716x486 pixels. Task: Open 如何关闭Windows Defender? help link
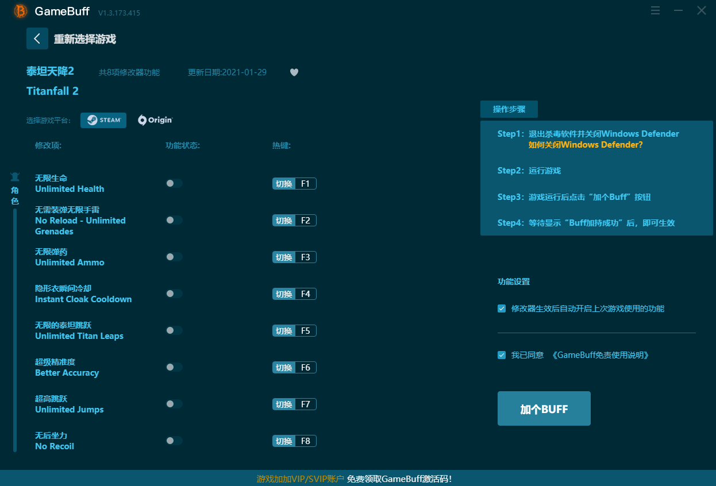pyautogui.click(x=586, y=145)
